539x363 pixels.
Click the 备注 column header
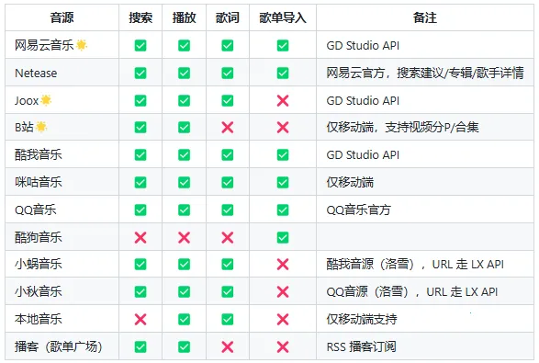[425, 17]
